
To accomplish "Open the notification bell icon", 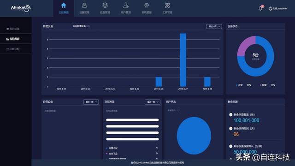I will pos(260,8).
